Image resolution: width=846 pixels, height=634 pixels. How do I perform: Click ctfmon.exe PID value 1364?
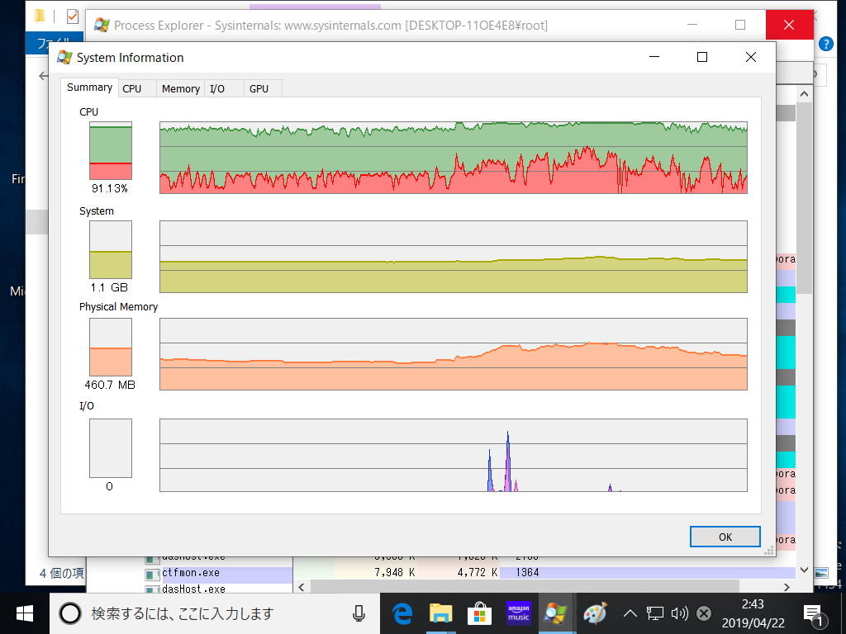point(527,573)
